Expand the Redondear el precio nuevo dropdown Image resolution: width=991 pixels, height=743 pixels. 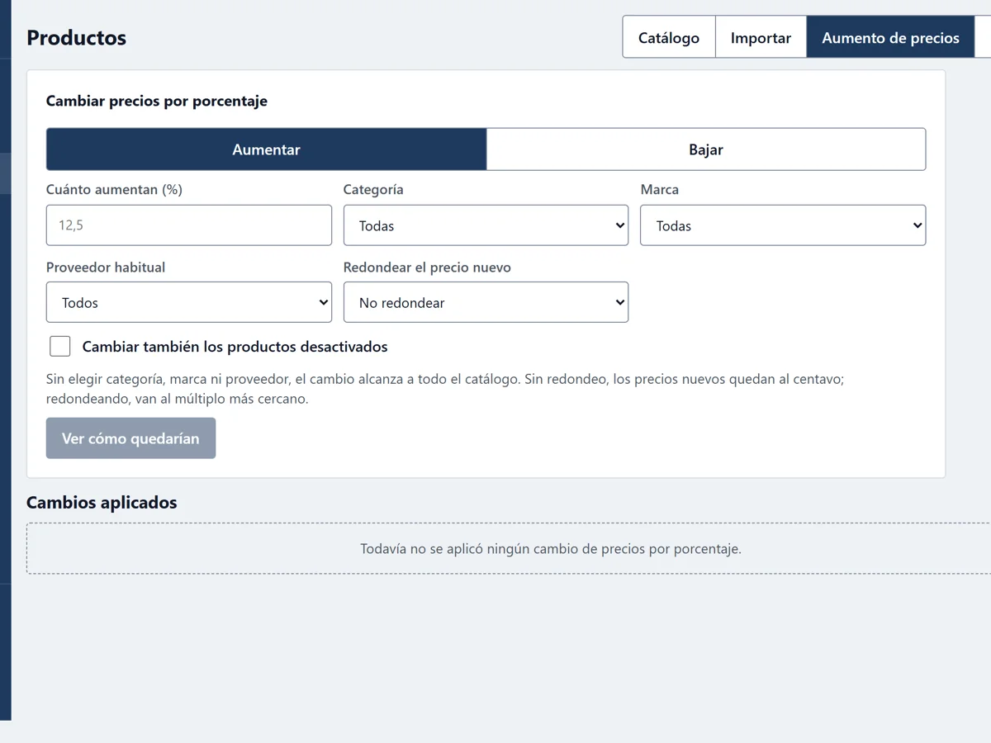[486, 302]
